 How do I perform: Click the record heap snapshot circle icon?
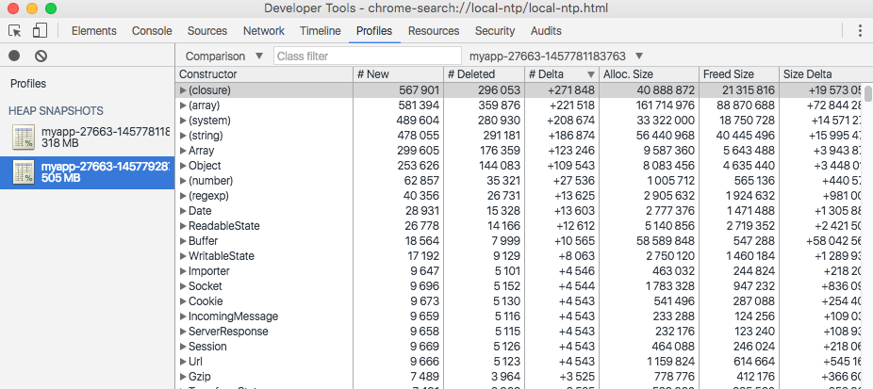(14, 57)
